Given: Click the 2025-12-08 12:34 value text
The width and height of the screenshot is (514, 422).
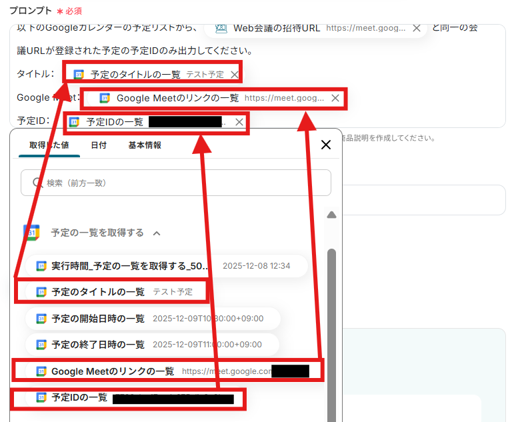Looking at the screenshot, I should tap(257, 266).
